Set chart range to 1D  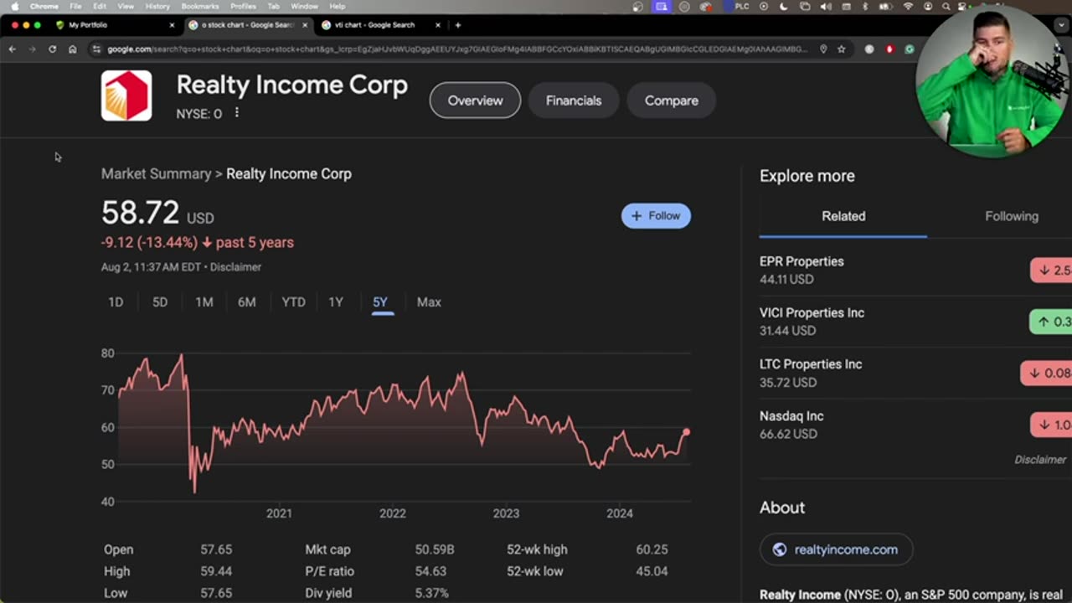click(116, 302)
